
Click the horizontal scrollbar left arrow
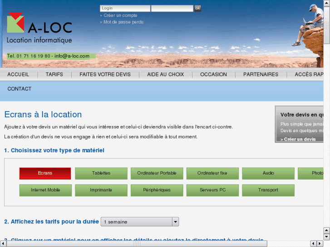pyautogui.click(x=3, y=244)
